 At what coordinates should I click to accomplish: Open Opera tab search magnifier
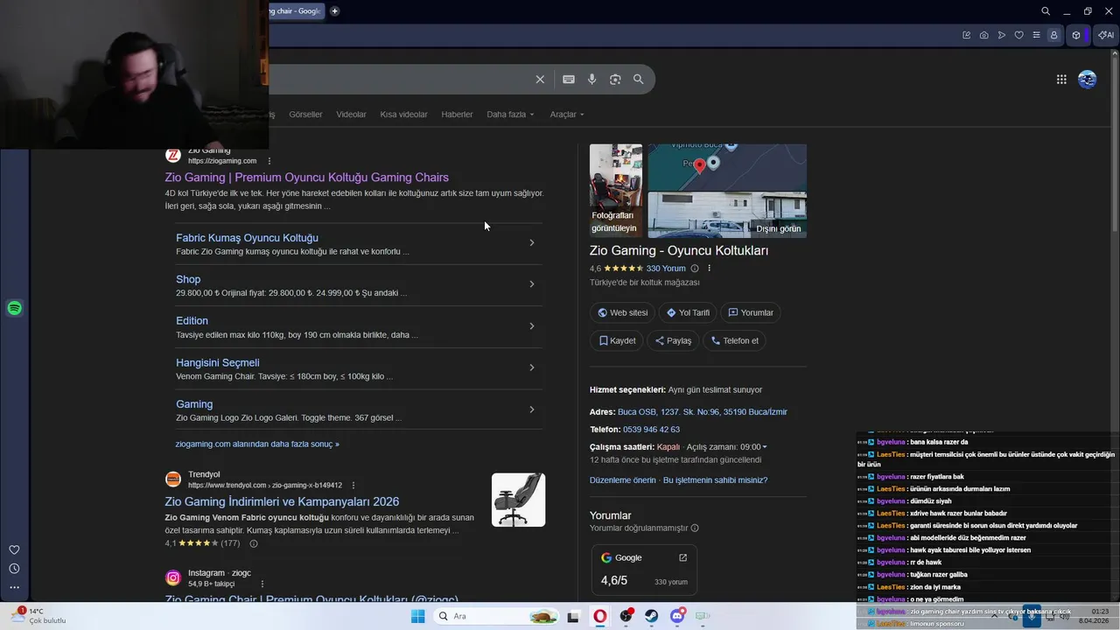click(x=1046, y=11)
